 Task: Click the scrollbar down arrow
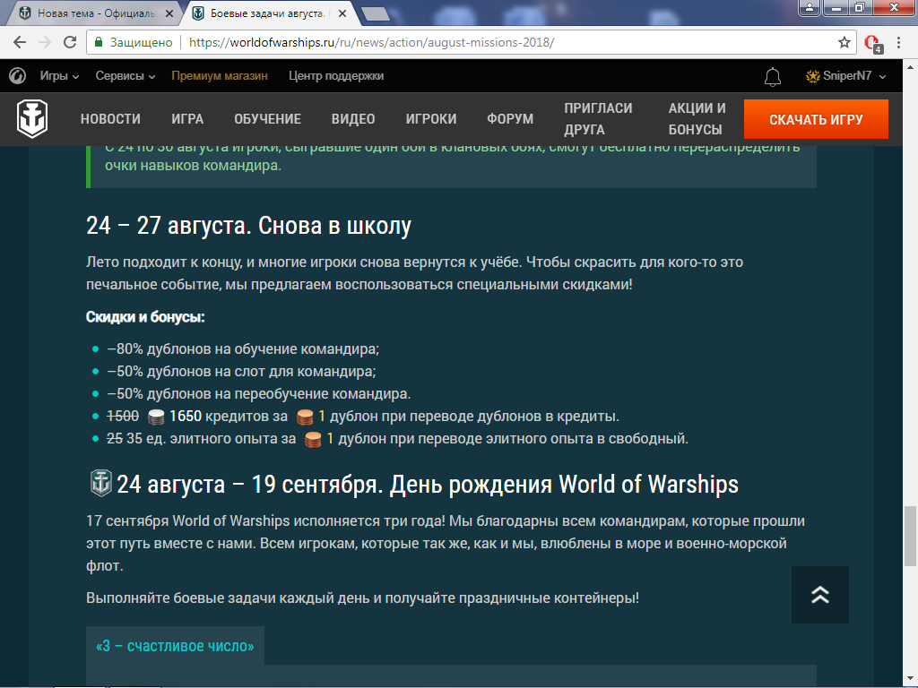coord(910,680)
